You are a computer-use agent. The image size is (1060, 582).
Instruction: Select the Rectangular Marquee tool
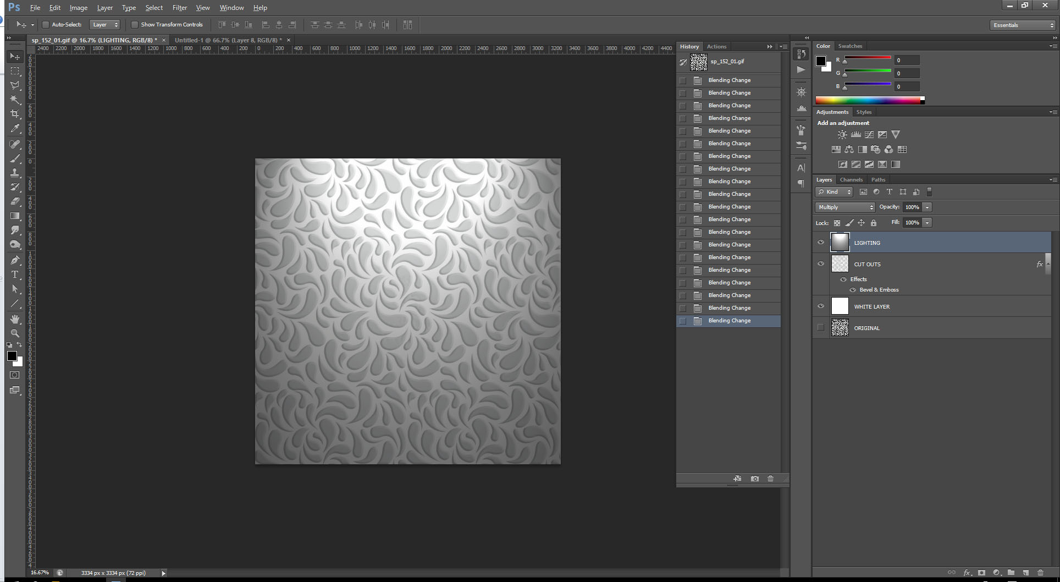(x=15, y=71)
